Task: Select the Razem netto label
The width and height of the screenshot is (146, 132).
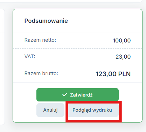Action: pyautogui.click(x=40, y=40)
